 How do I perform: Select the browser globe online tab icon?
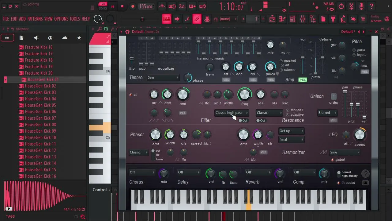point(50,38)
